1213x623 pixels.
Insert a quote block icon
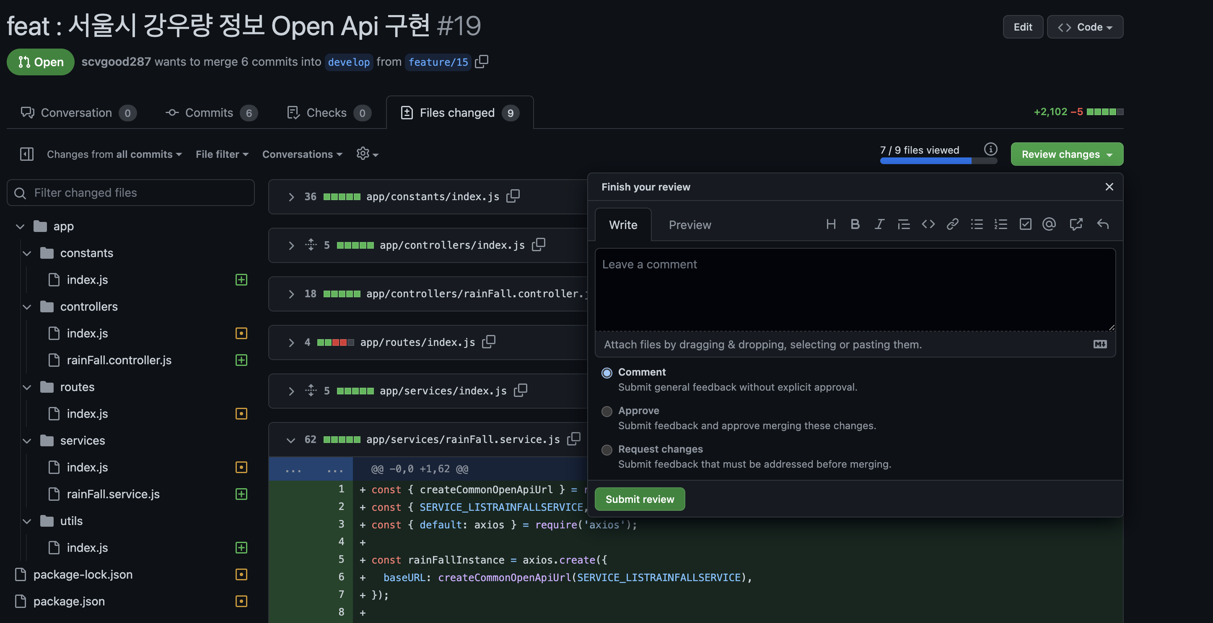click(x=904, y=224)
